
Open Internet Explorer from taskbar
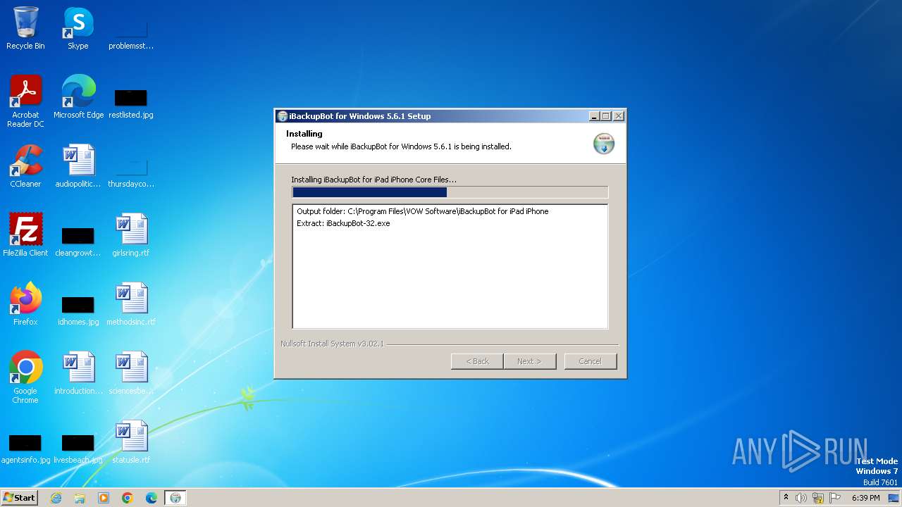click(56, 498)
